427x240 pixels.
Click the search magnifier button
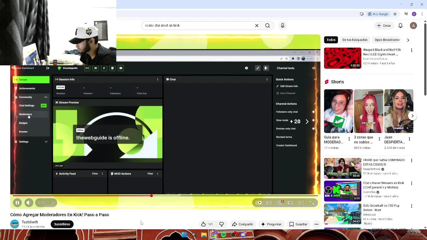tap(268, 25)
